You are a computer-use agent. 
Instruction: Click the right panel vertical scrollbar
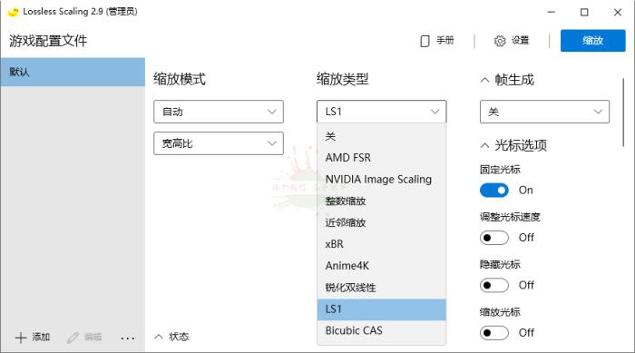coord(623,113)
